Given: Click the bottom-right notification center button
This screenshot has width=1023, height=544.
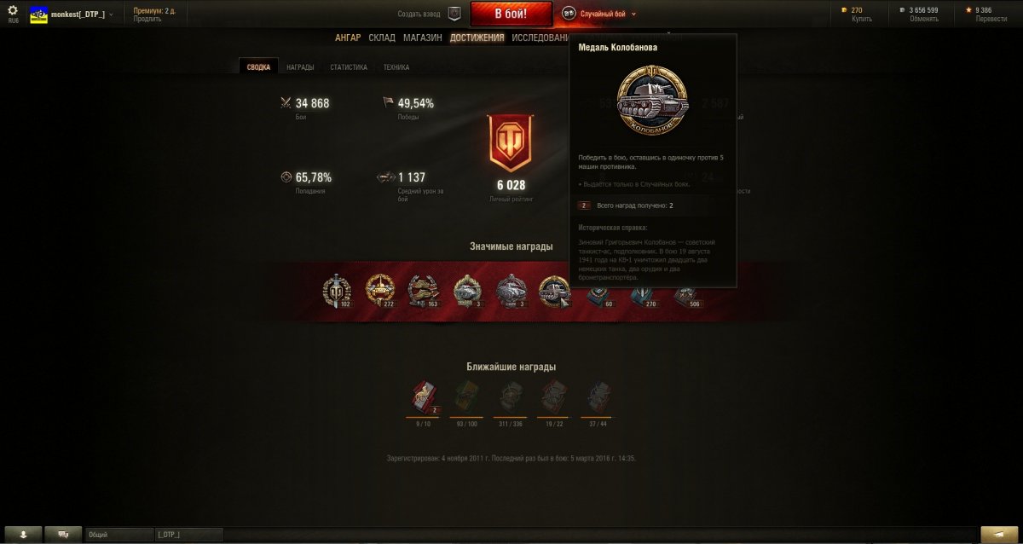Looking at the screenshot, I should 1000,534.
